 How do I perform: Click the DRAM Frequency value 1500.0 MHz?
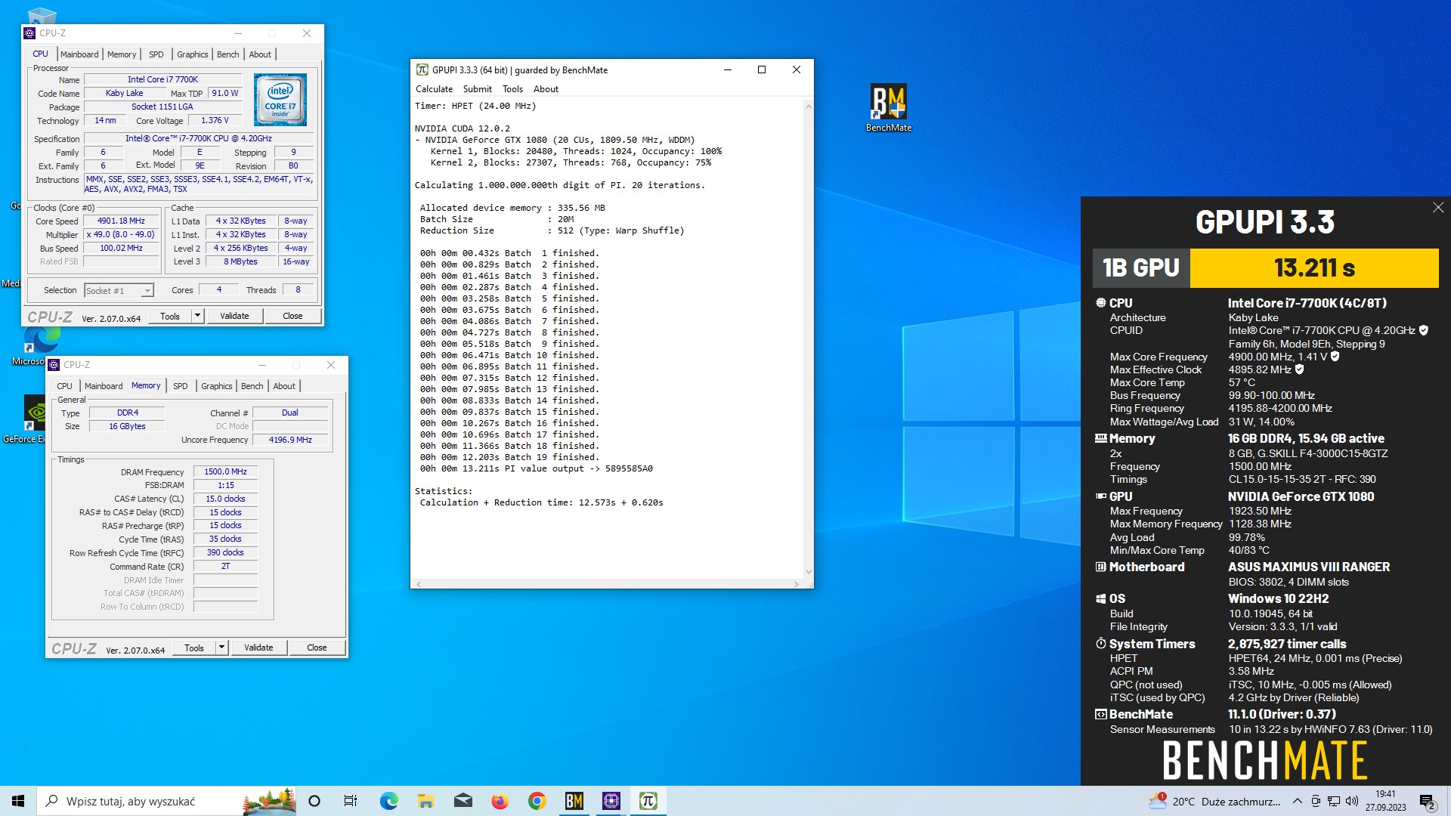(x=225, y=471)
